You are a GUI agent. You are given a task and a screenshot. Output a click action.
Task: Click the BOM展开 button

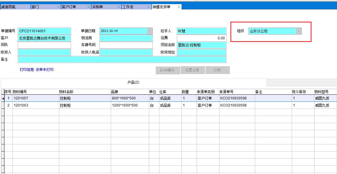[x=168, y=70]
